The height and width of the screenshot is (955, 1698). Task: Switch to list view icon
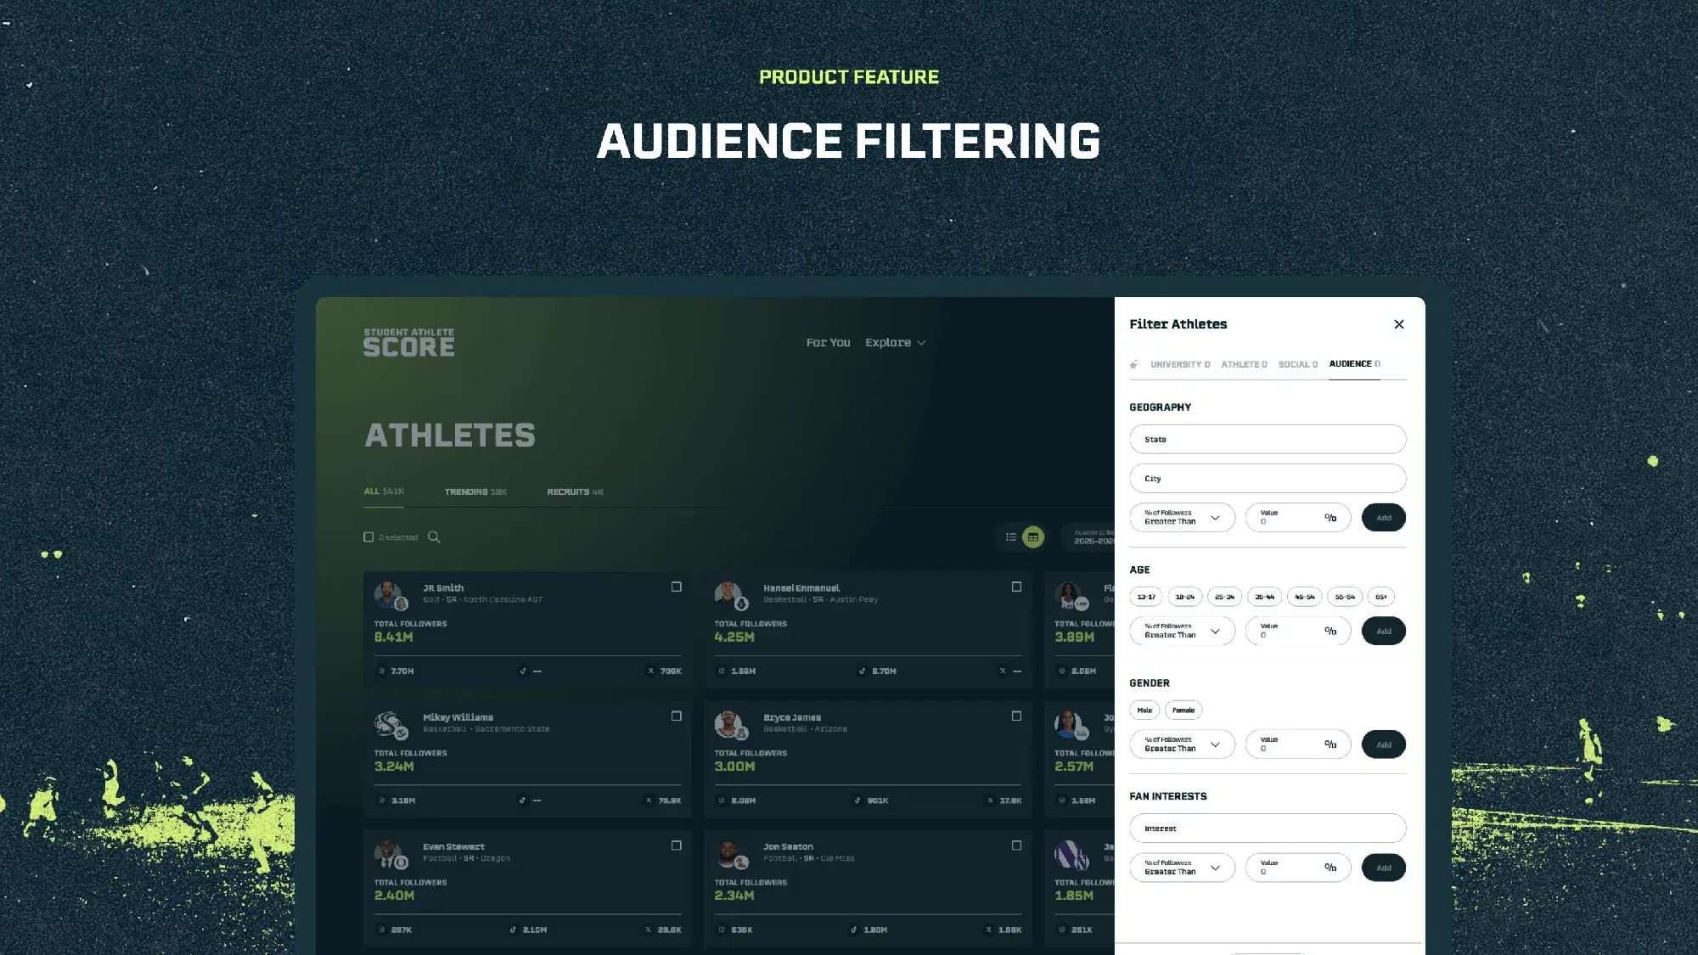pyautogui.click(x=1011, y=536)
